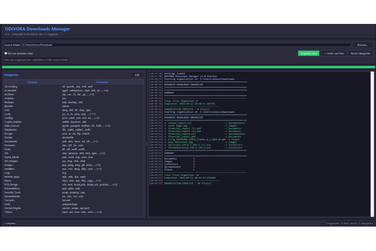Select the Archives category row
This screenshot has width=376, height=251.
(74, 94)
